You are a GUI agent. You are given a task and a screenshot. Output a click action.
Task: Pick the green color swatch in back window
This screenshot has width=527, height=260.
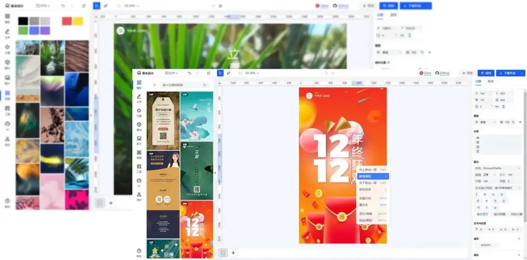pyautogui.click(x=23, y=31)
